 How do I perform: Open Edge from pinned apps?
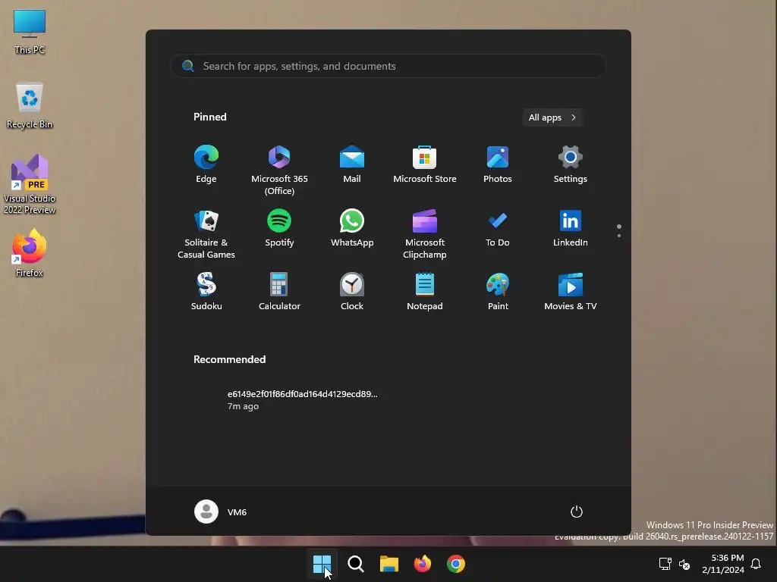tap(206, 164)
